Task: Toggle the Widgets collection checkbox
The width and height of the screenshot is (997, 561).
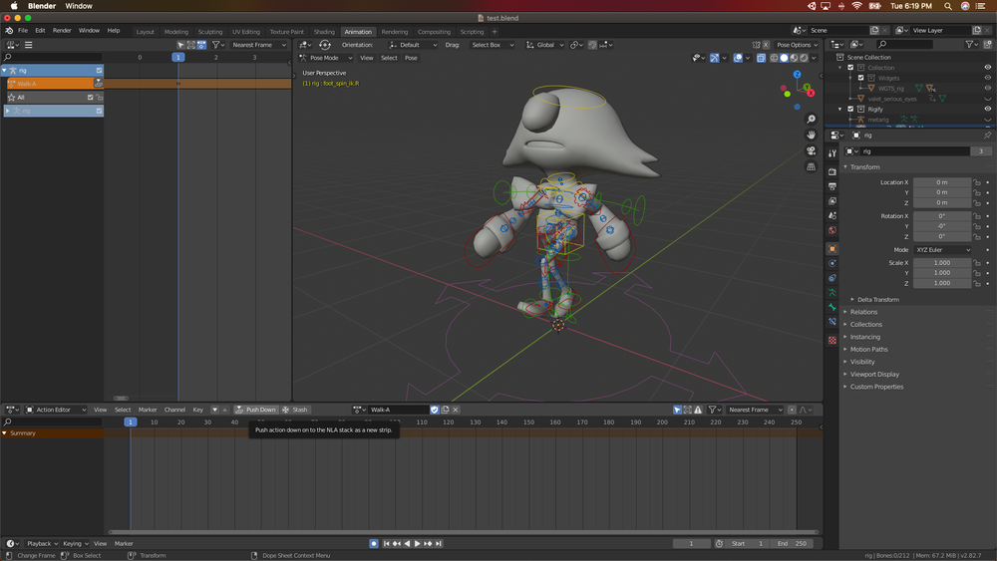Action: [861, 78]
